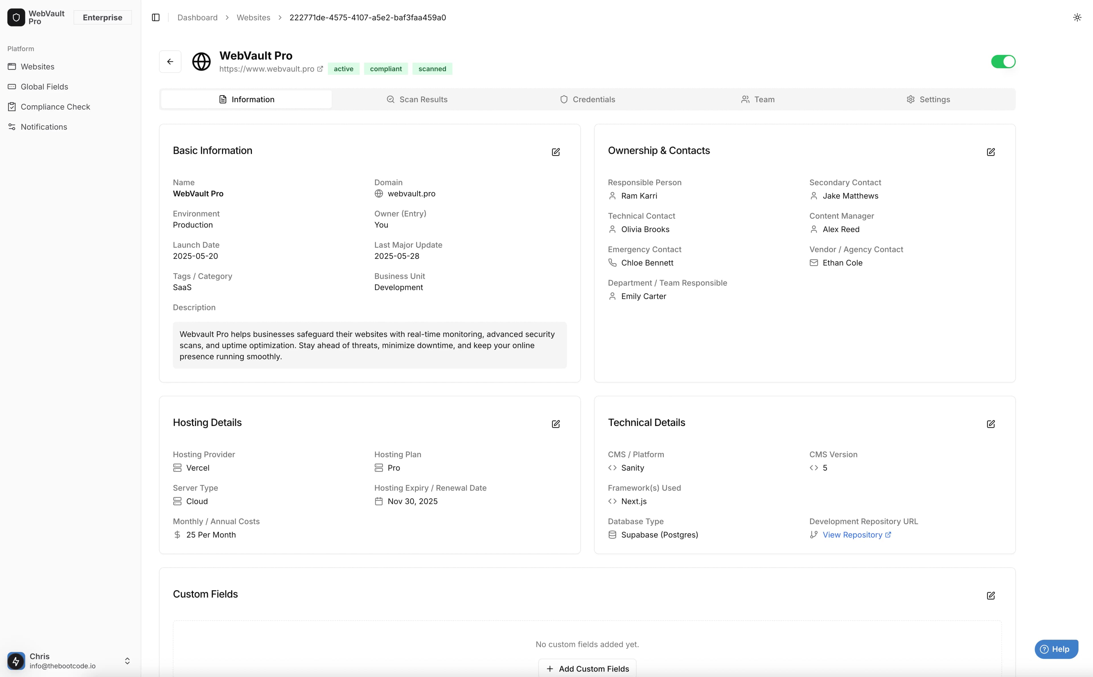Screen dimensions: 1093x677
Task: Expand the Chris account menu chevron
Action: [x=127, y=661]
